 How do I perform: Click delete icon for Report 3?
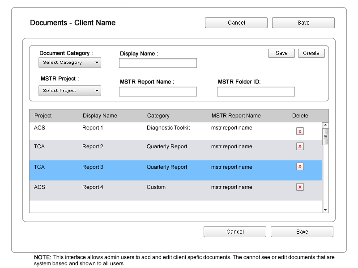pyautogui.click(x=300, y=167)
